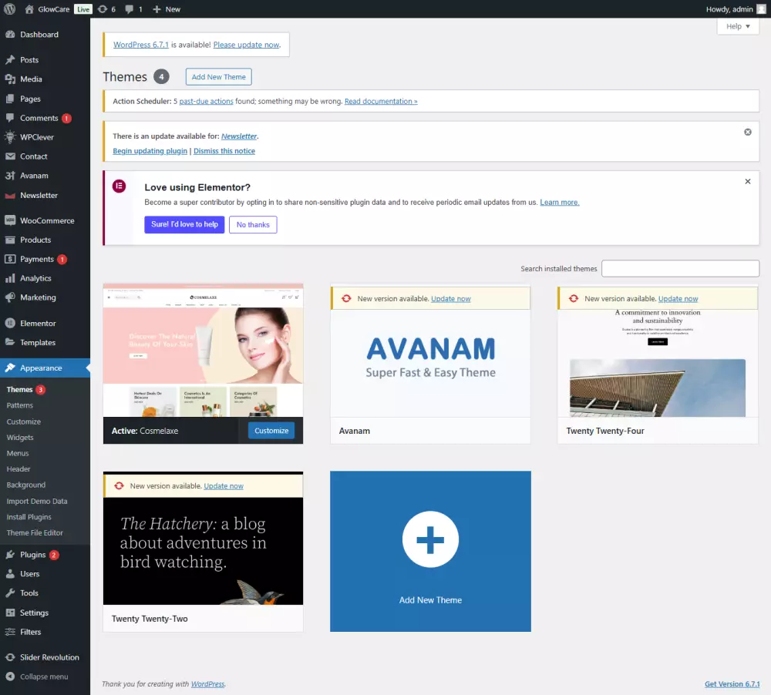Open the Twenty Twenty-Four theme thumbnail

point(658,363)
